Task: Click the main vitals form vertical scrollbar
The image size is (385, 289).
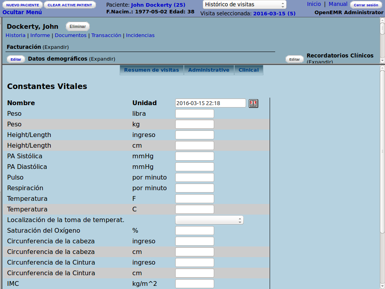Action: point(382,151)
